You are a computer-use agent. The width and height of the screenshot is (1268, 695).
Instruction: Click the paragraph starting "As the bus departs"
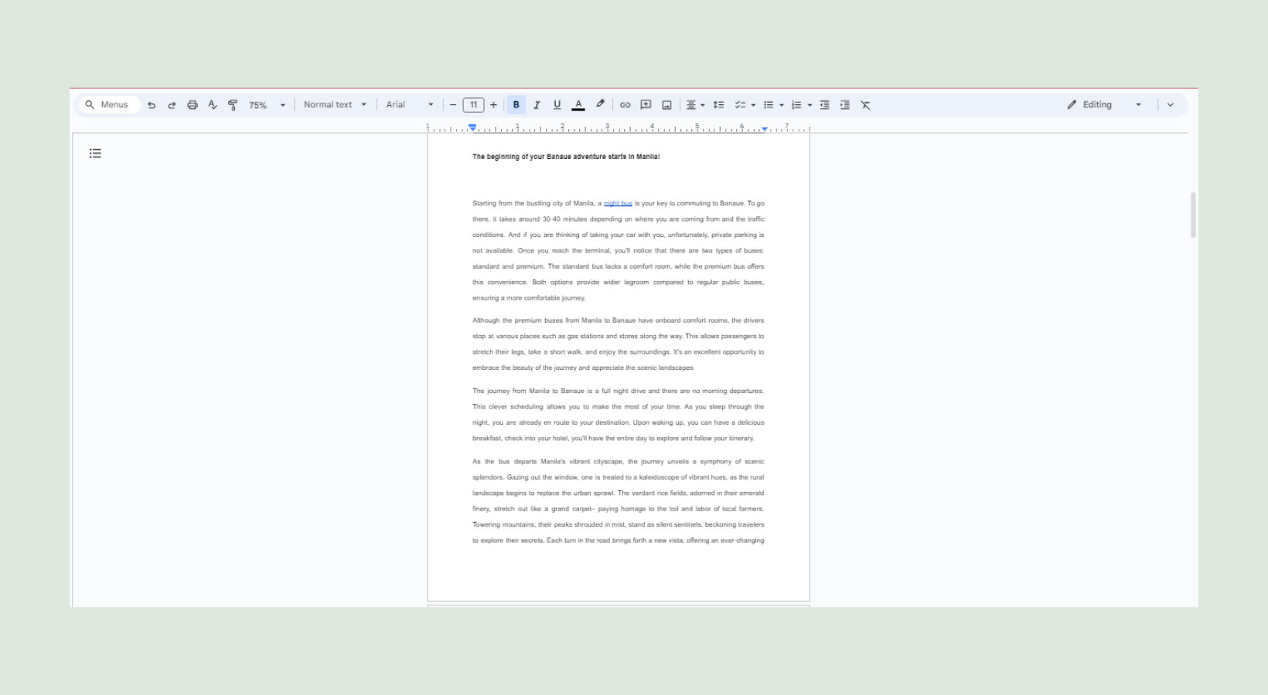click(619, 501)
